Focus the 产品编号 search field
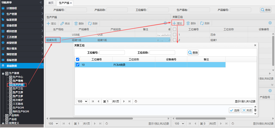275x128 pixels. [241, 10]
